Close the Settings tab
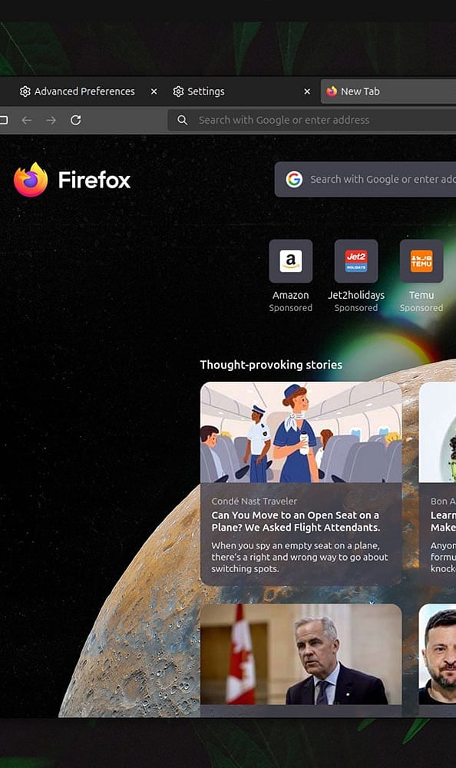Image resolution: width=456 pixels, height=768 pixels. coord(307,91)
